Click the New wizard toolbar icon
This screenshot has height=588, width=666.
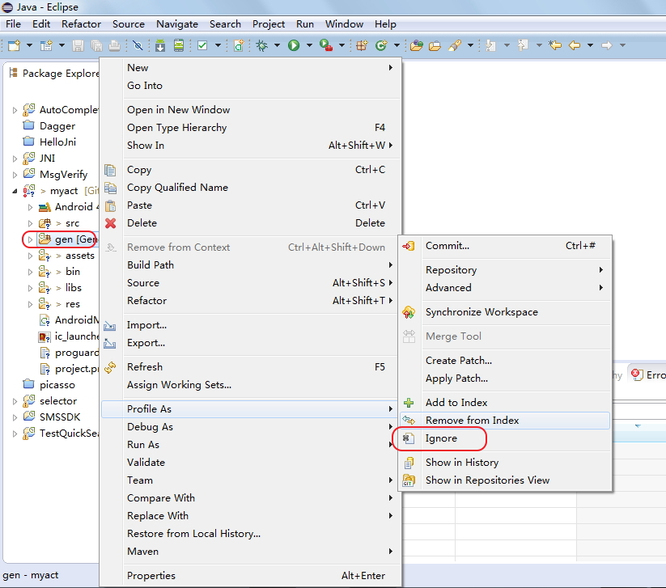14,45
